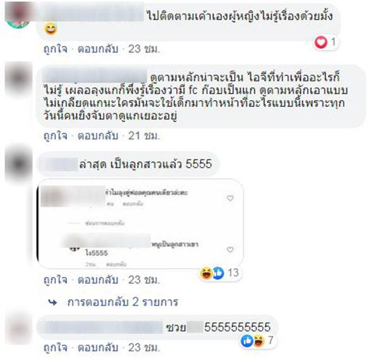This screenshot has width=379, height=360.
Task: Like the first comment with ถูกใจ
Action: tap(56, 49)
